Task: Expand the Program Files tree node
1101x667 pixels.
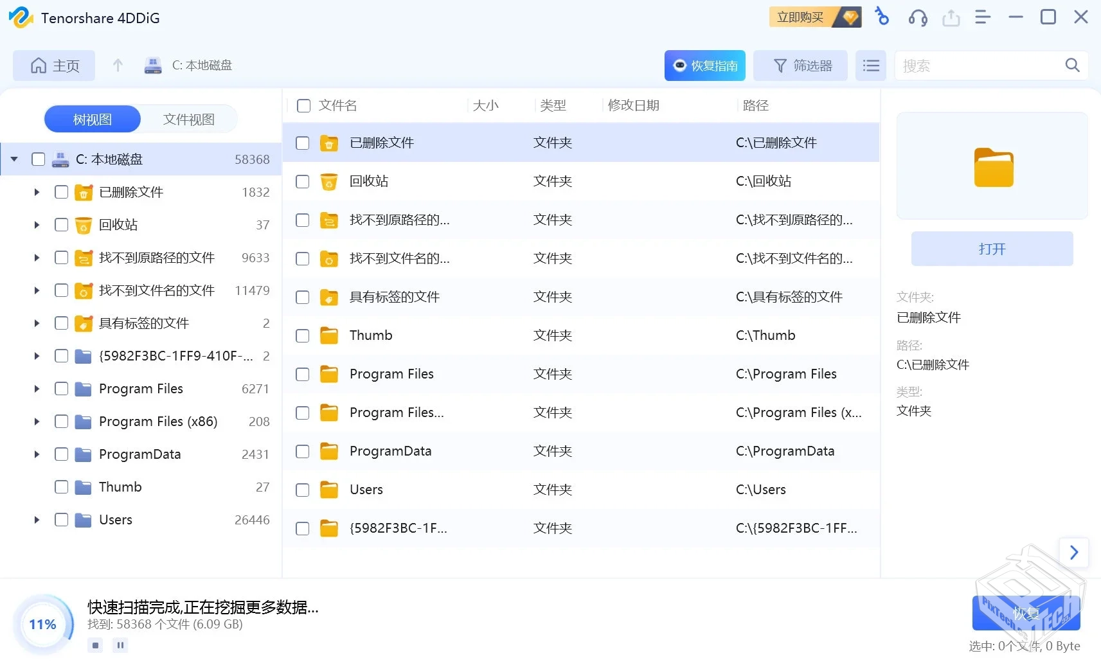Action: coord(36,388)
